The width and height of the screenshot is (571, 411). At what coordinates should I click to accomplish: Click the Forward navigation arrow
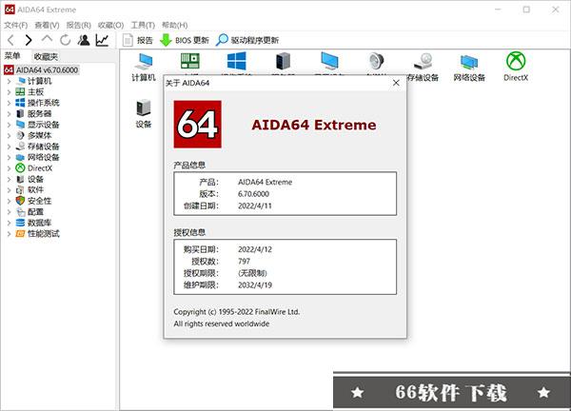pos(29,40)
